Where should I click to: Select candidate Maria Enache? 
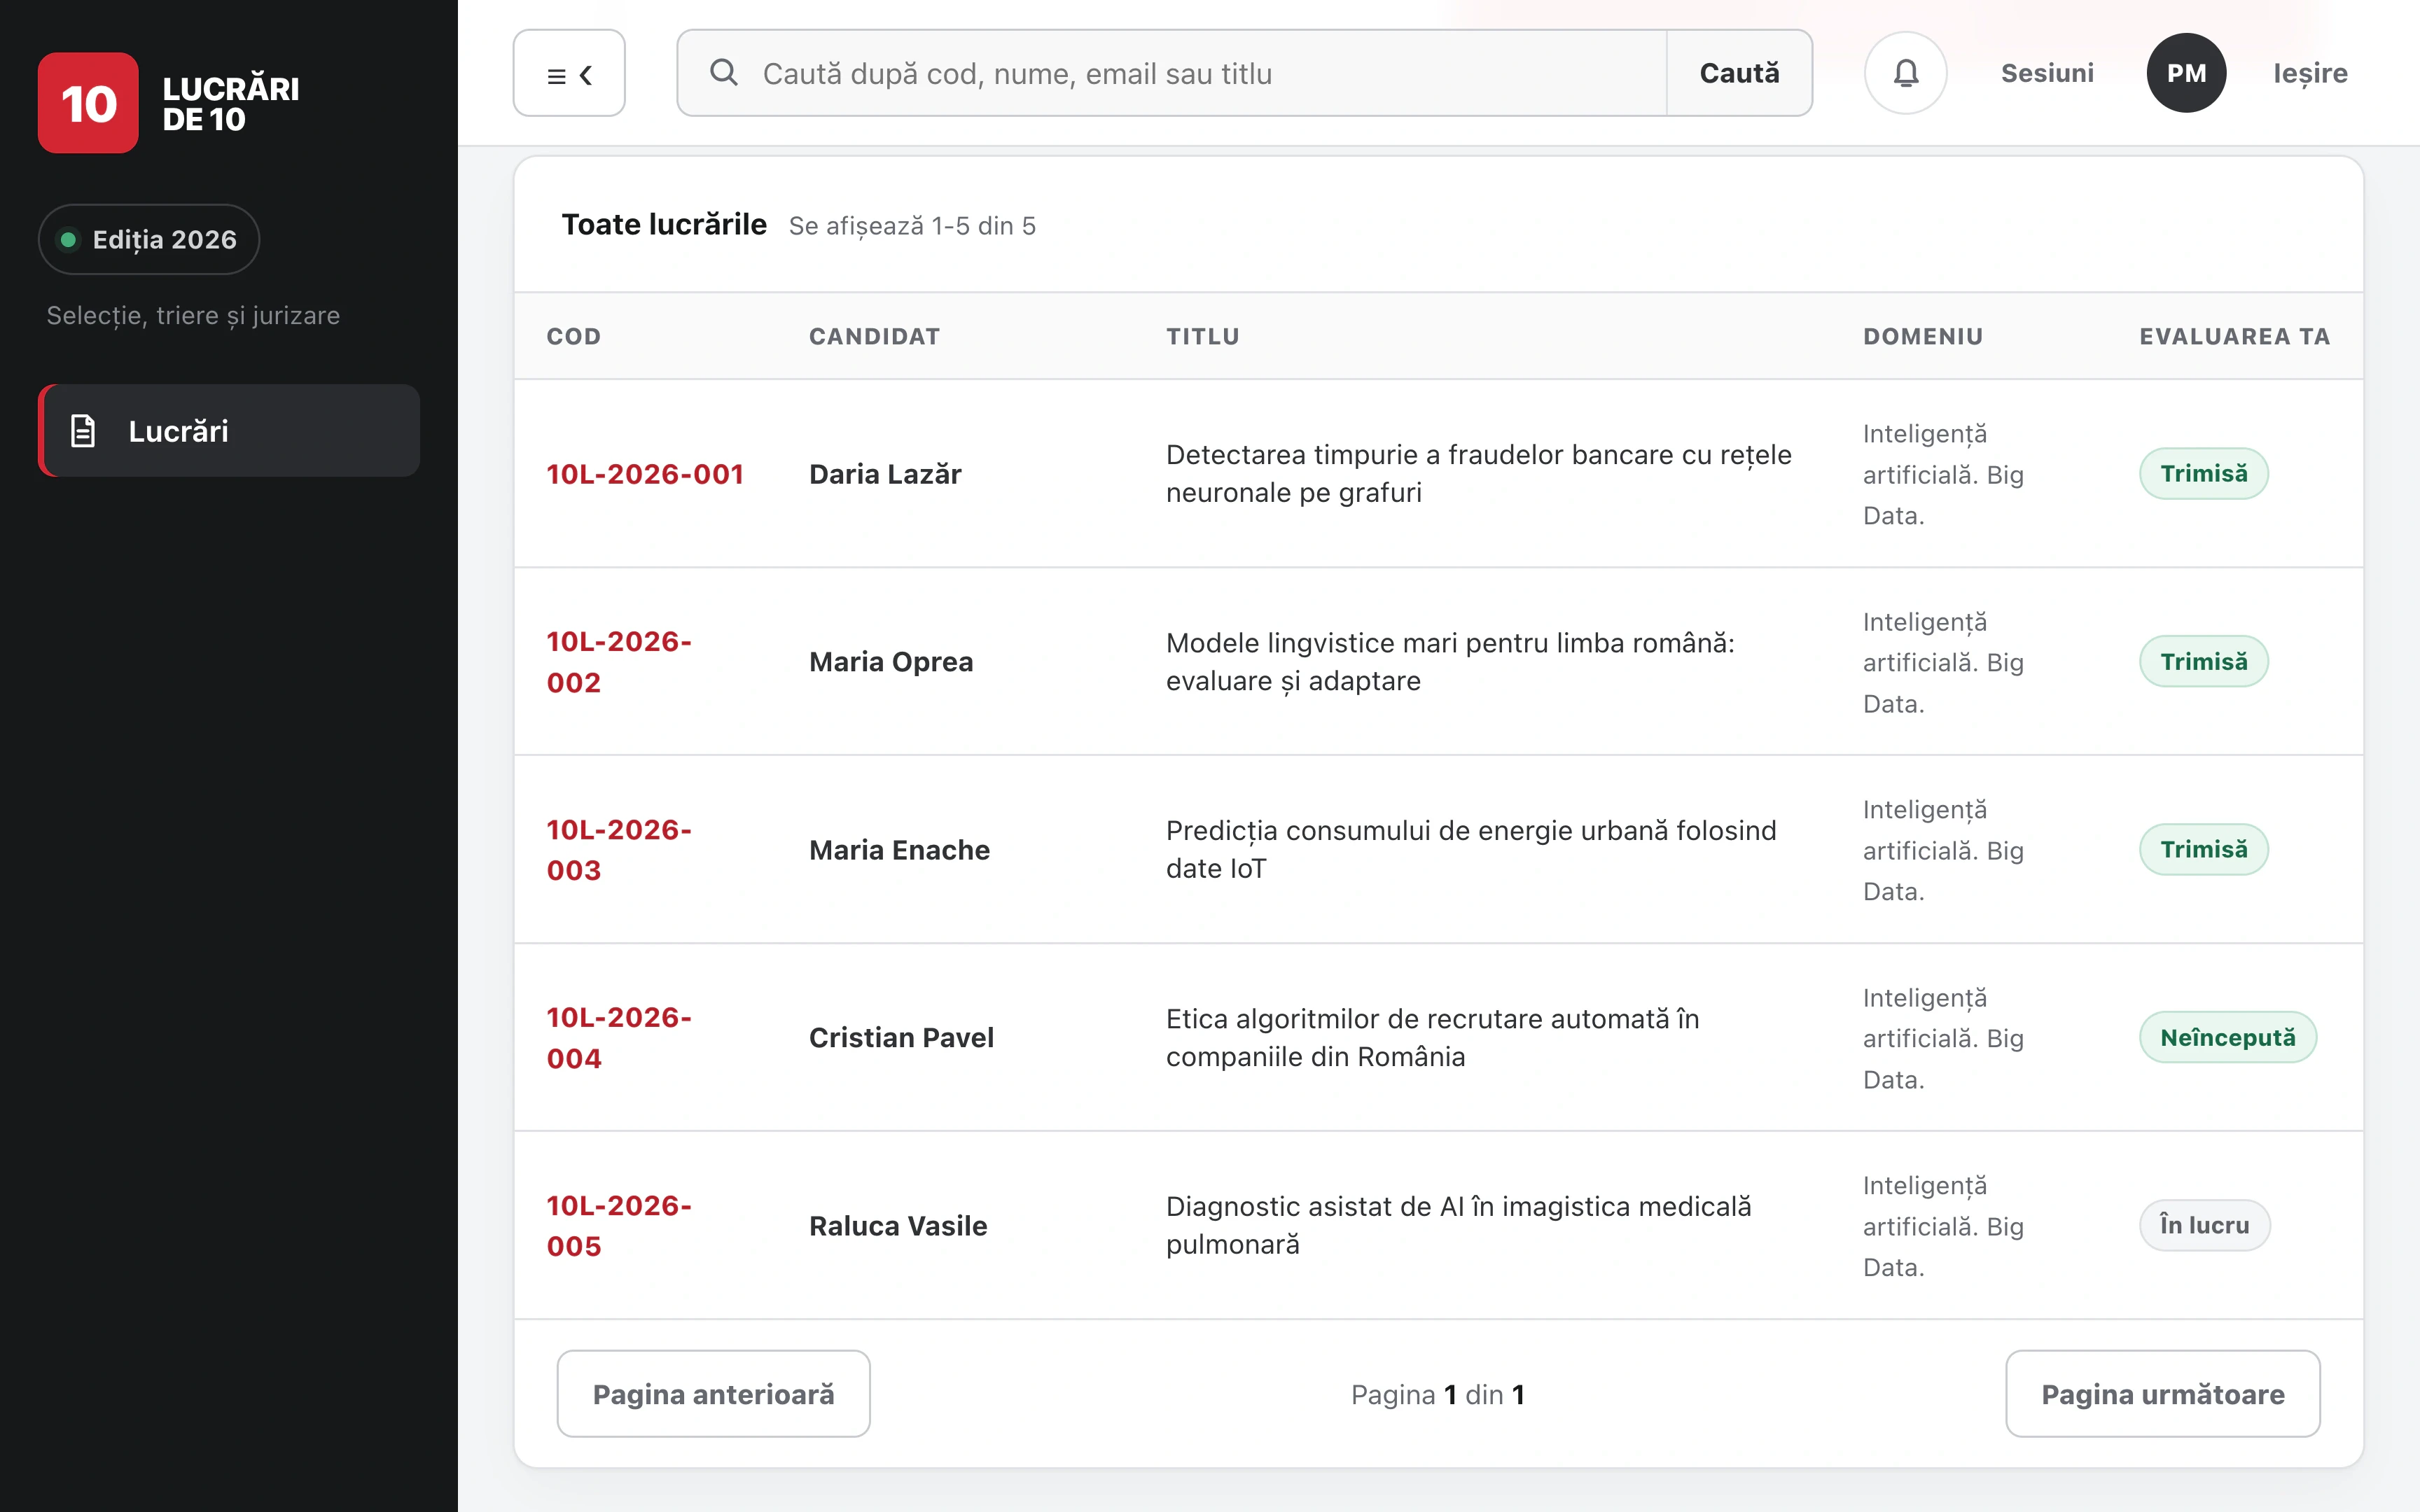click(899, 850)
